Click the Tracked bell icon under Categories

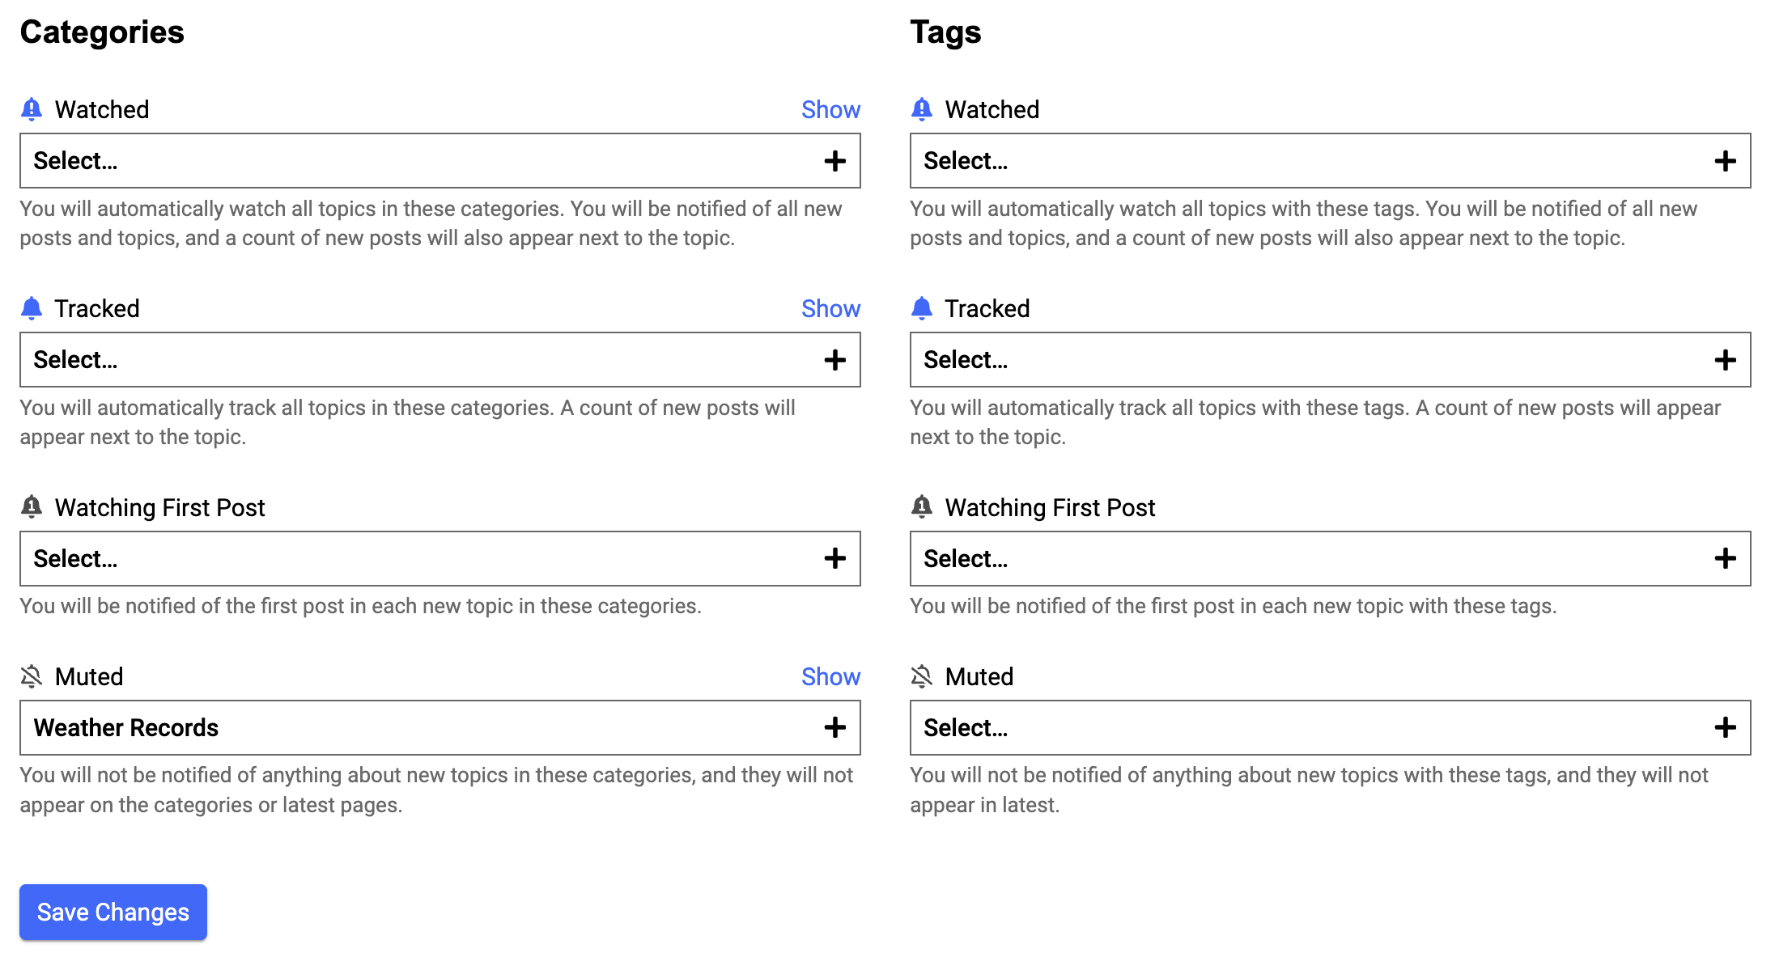point(32,308)
